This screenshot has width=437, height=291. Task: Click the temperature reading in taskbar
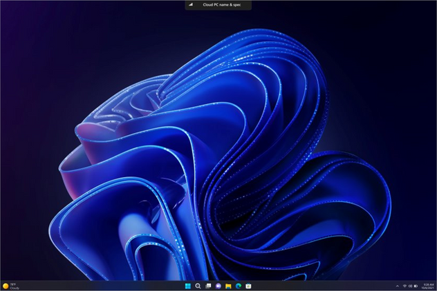point(13,283)
